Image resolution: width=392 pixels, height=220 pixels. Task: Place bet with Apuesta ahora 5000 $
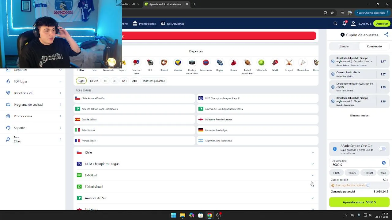(x=359, y=202)
